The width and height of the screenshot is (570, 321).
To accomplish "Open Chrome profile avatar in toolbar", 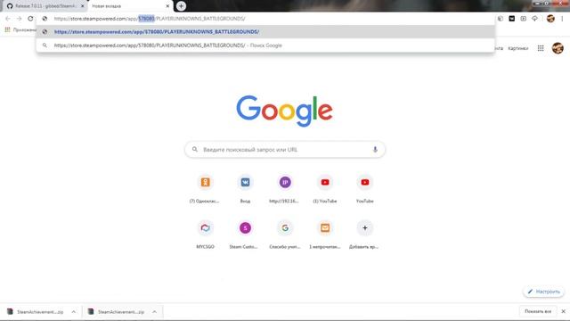I will tap(550, 19).
